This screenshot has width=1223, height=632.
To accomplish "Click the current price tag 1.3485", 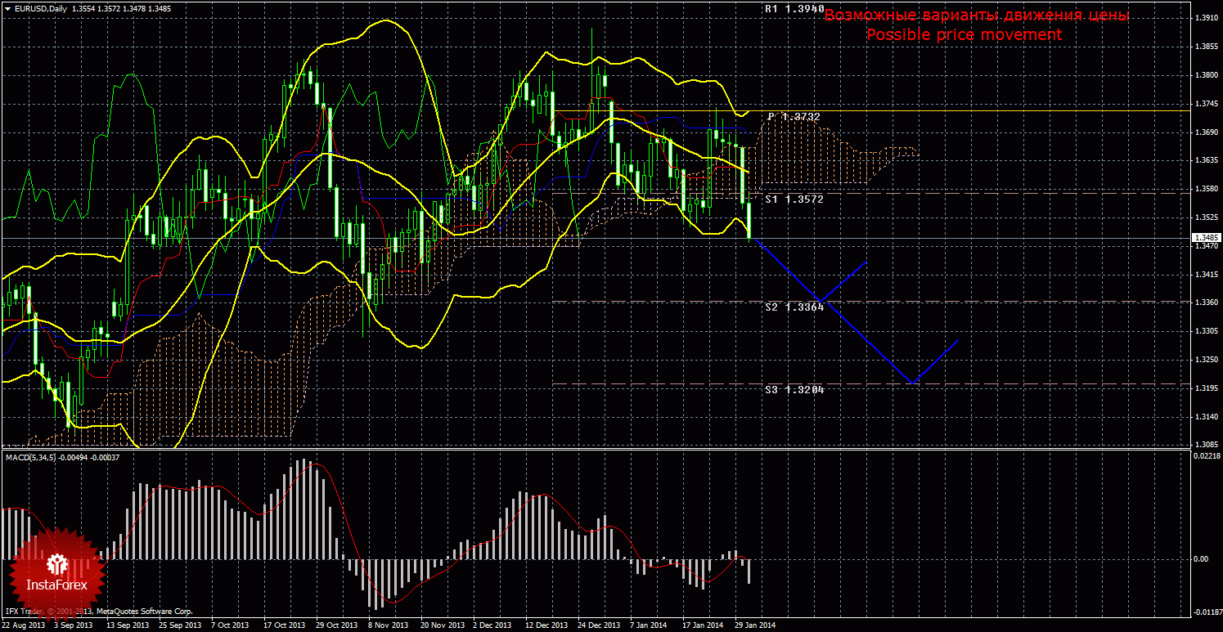I will (1203, 238).
